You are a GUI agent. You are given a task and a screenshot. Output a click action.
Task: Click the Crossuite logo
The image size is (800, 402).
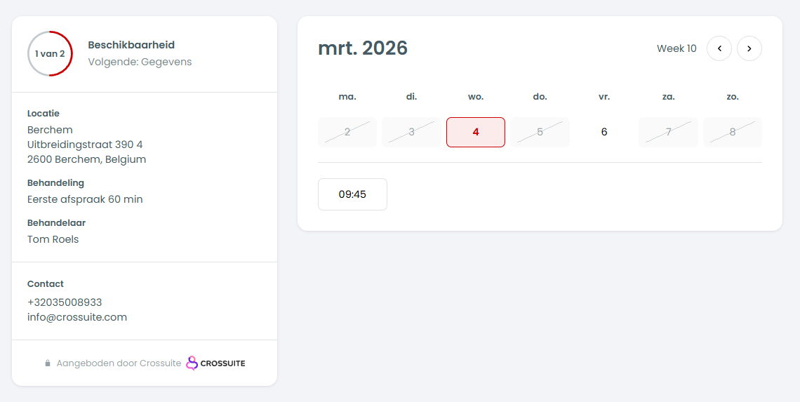click(216, 363)
